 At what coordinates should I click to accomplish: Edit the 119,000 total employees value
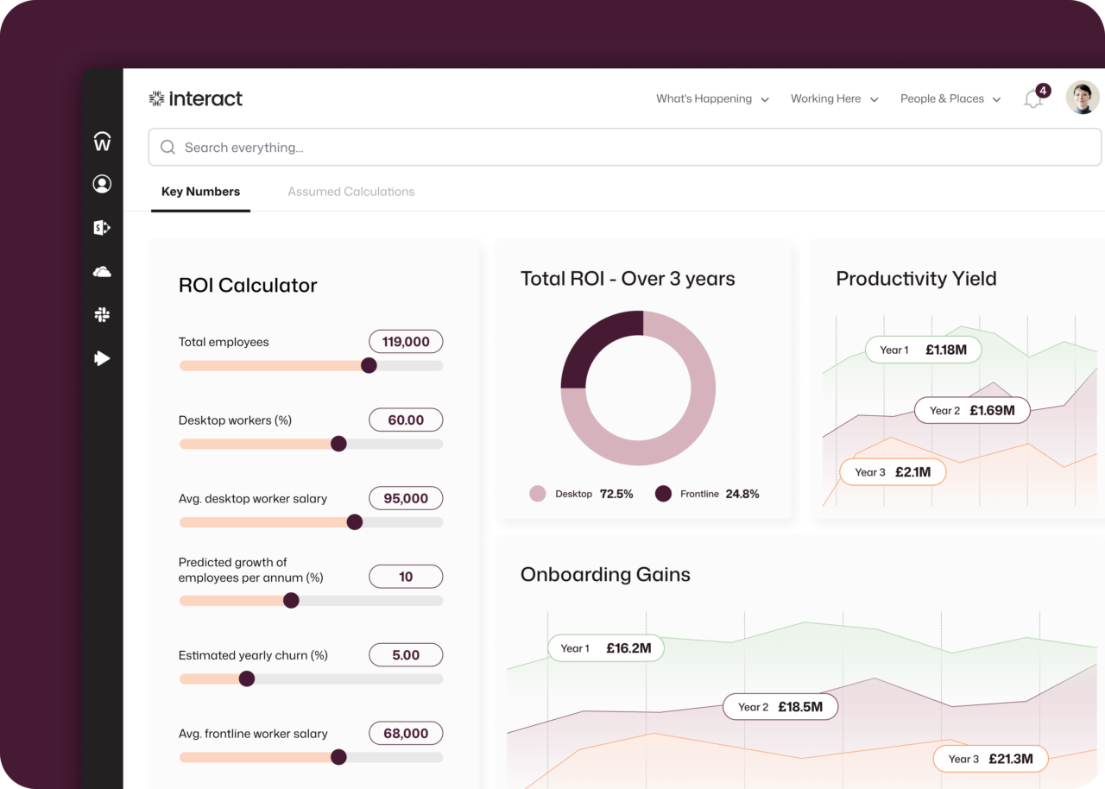[406, 342]
